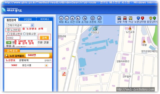Switch to the 통합검색 tab
The width and height of the screenshot is (160, 94).
coord(11,20)
